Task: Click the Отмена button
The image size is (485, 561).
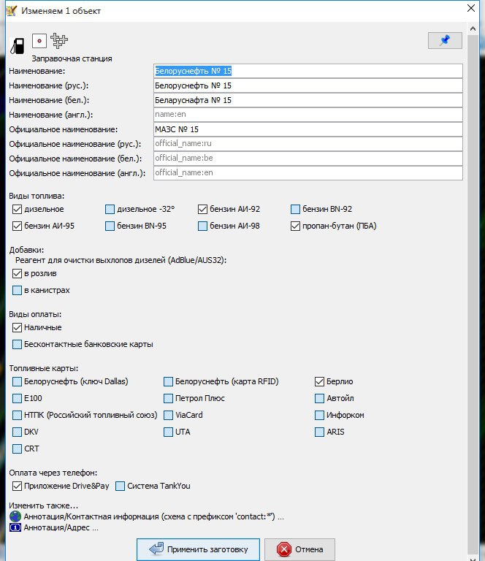Action: [299, 549]
